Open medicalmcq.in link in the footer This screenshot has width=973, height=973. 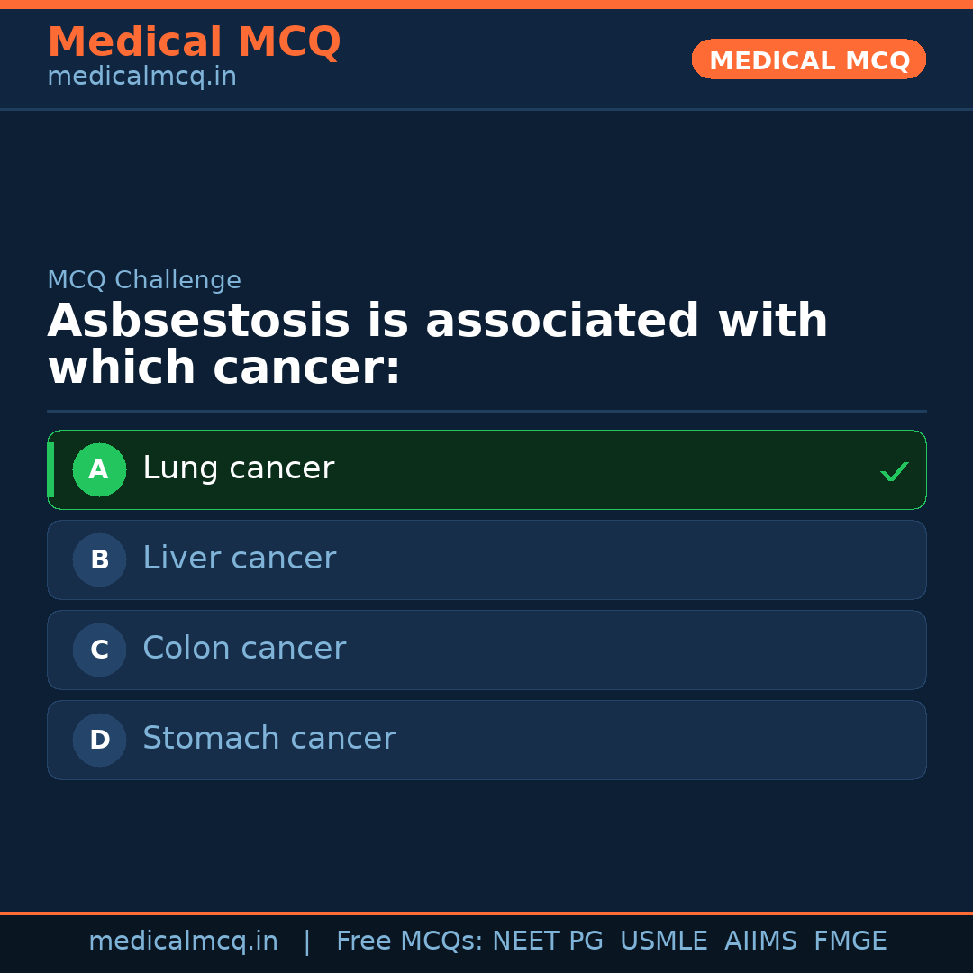(183, 941)
